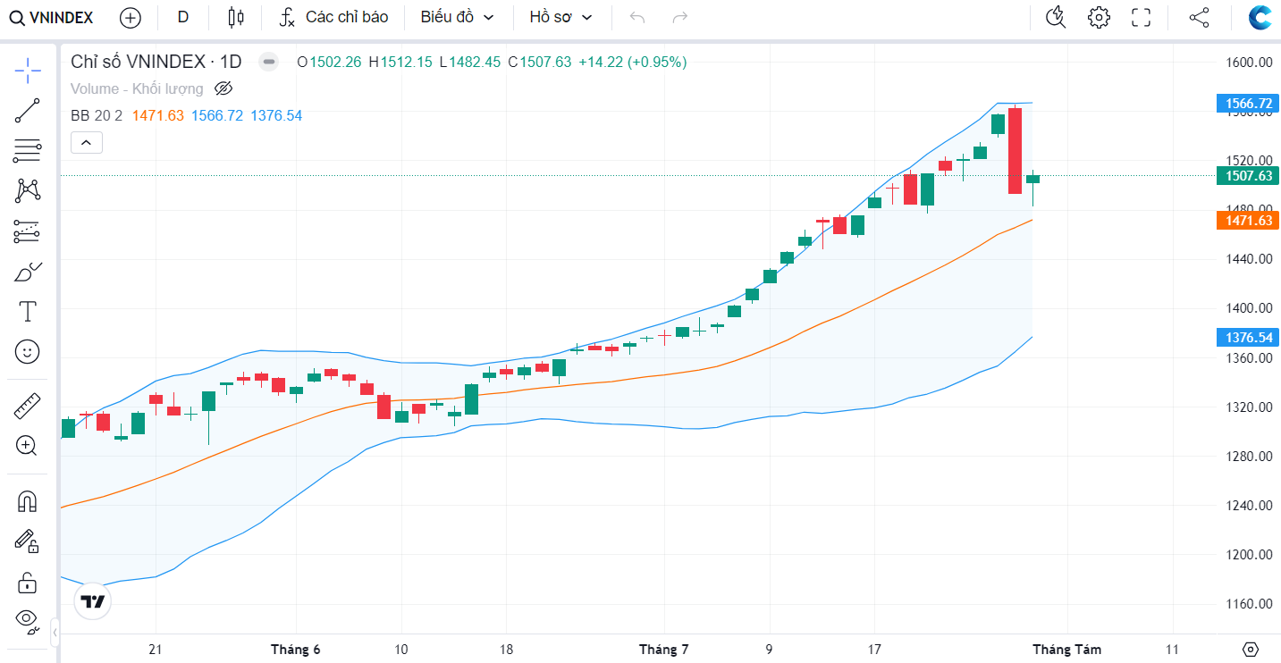Enter fullscreen mode
1281x663 pixels.
(1141, 17)
